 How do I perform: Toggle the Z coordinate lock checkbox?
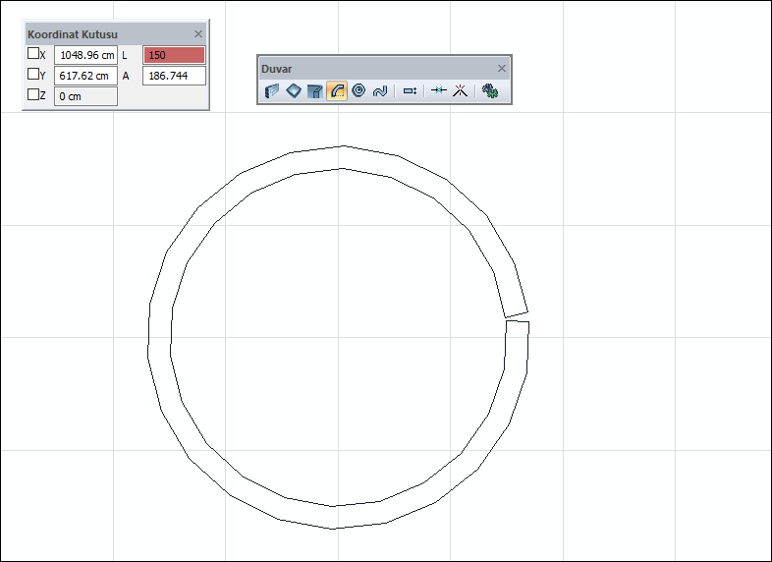pos(33,95)
